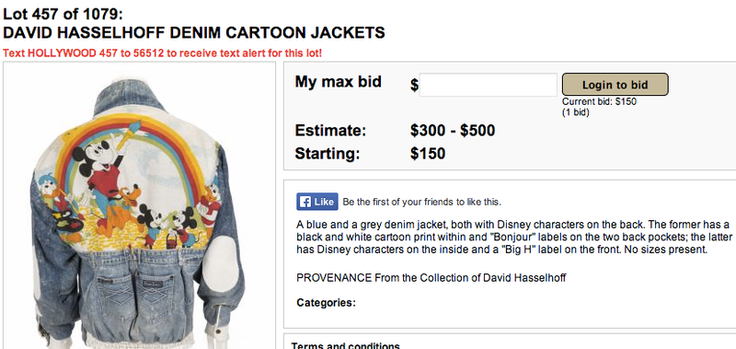Click the jacket description paragraph

513,237
